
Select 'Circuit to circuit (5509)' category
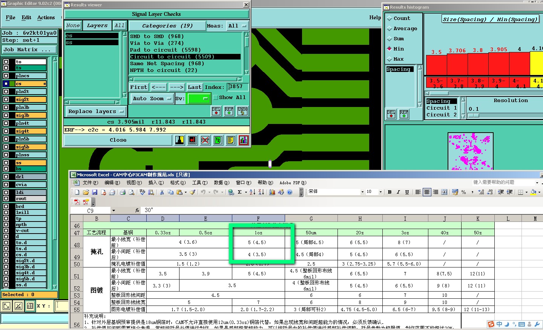[x=185, y=57]
